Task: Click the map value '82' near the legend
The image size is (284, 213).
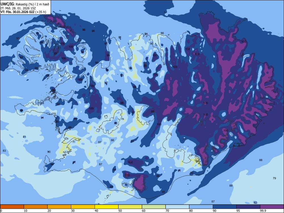Action: pos(255,203)
